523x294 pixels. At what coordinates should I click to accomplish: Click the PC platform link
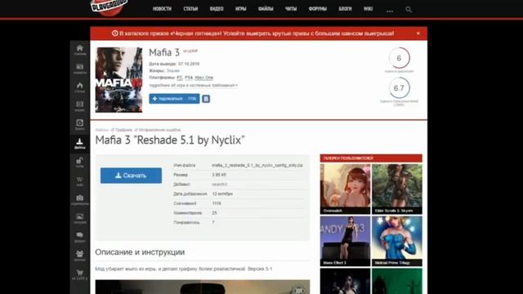(x=180, y=78)
